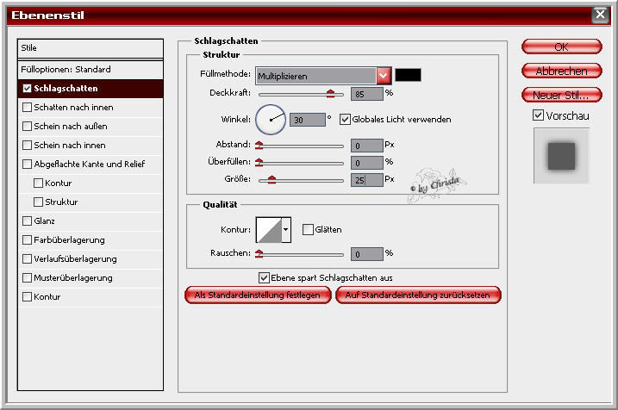The height and width of the screenshot is (410, 618).
Task: Enable the Farbüberlagerung checkbox
Action: pyautogui.click(x=27, y=239)
